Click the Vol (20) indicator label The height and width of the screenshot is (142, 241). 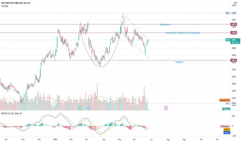(5, 6)
